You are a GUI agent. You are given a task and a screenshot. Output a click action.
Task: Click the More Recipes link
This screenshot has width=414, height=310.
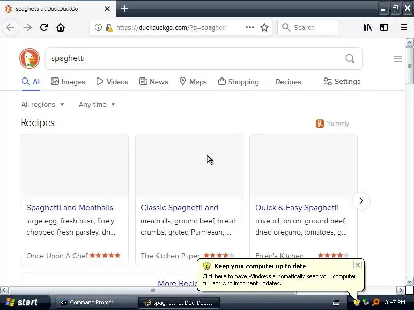178,283
